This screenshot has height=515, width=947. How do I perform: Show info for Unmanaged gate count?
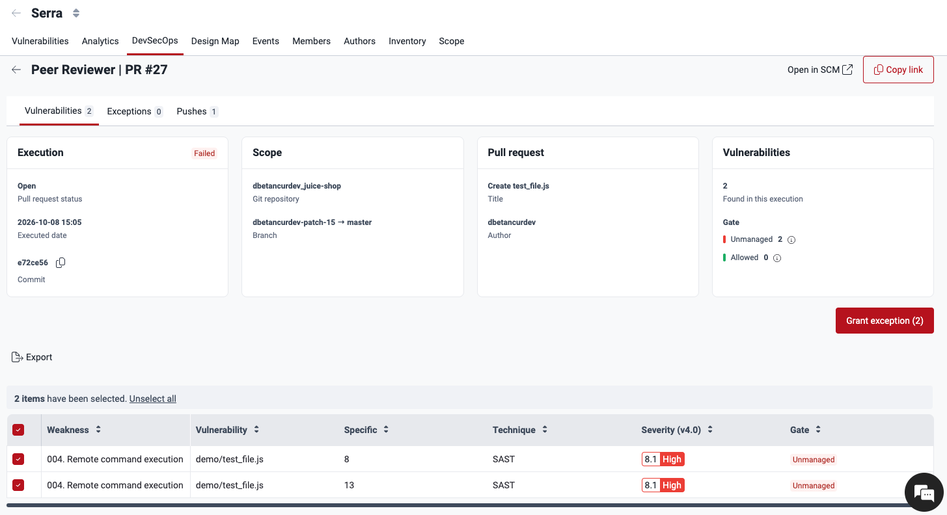(x=791, y=239)
